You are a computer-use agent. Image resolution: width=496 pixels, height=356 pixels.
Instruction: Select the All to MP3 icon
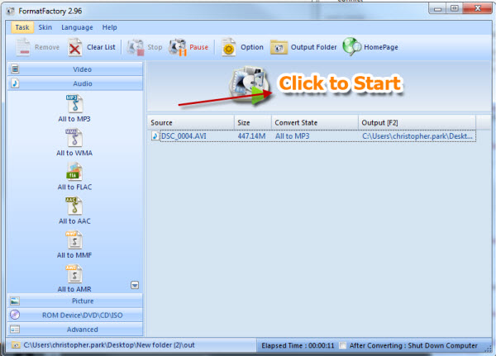tap(74, 103)
